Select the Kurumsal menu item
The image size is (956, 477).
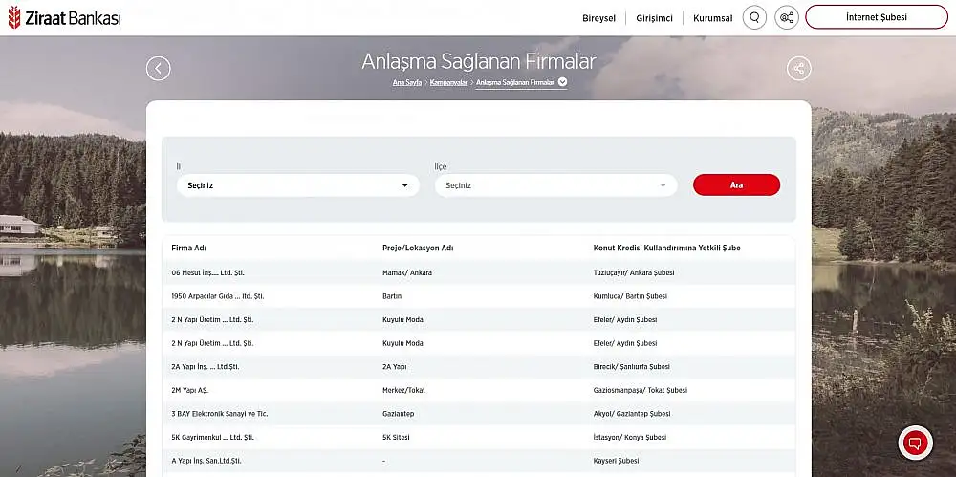click(713, 18)
